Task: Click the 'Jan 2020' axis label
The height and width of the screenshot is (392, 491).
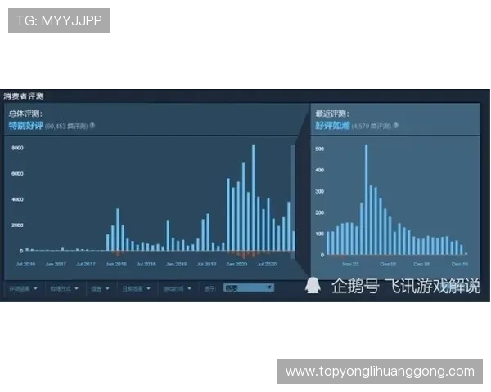Action: coord(236,264)
